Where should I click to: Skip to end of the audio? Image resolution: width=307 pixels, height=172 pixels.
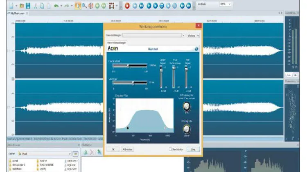click(189, 6)
